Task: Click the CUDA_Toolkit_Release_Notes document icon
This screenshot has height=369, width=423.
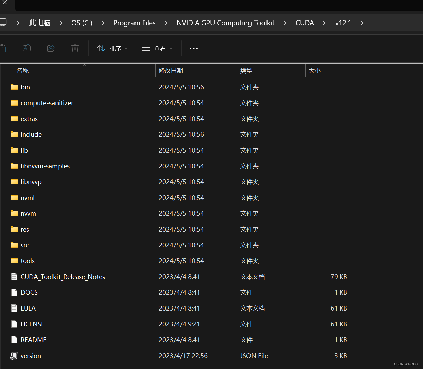Action: click(14, 276)
